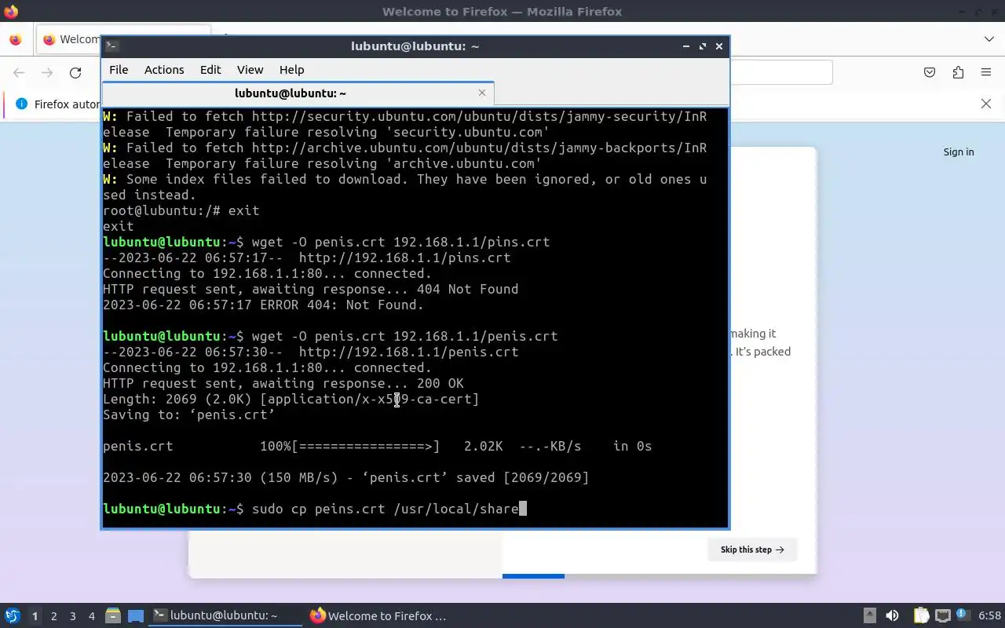
Task: Open the Edit menu in the terminal
Action: tap(210, 70)
